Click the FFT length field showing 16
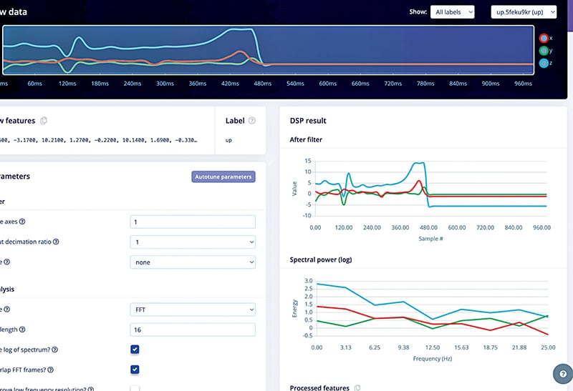This screenshot has height=391, width=573. (x=193, y=330)
